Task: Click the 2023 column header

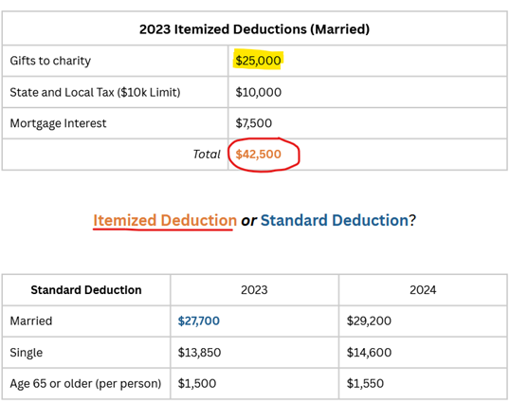Action: point(254,290)
